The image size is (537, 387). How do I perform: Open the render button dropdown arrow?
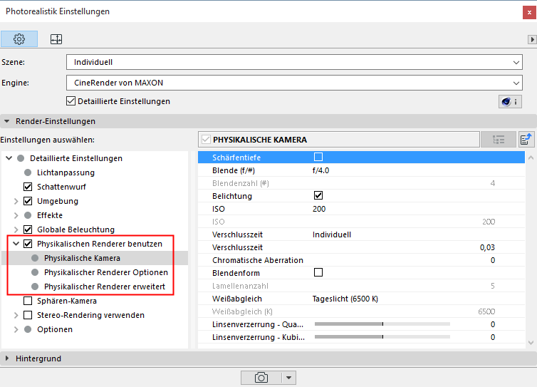pos(288,378)
